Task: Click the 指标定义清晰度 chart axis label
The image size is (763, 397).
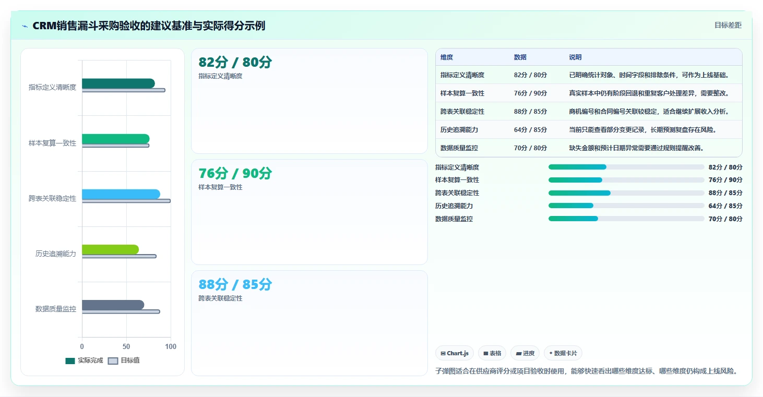Action: 52,88
